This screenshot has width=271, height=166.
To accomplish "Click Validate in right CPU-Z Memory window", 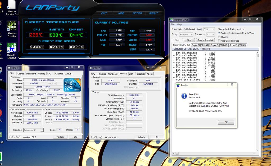I will 142,137.
